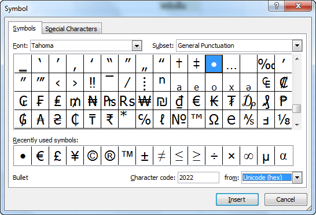Open dialog help question mark button
Image resolution: width=316 pixels, height=215 pixels.
[x=276, y=6]
